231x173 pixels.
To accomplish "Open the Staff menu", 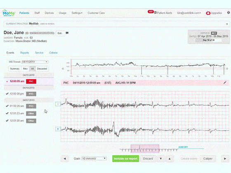I will coord(37,13).
